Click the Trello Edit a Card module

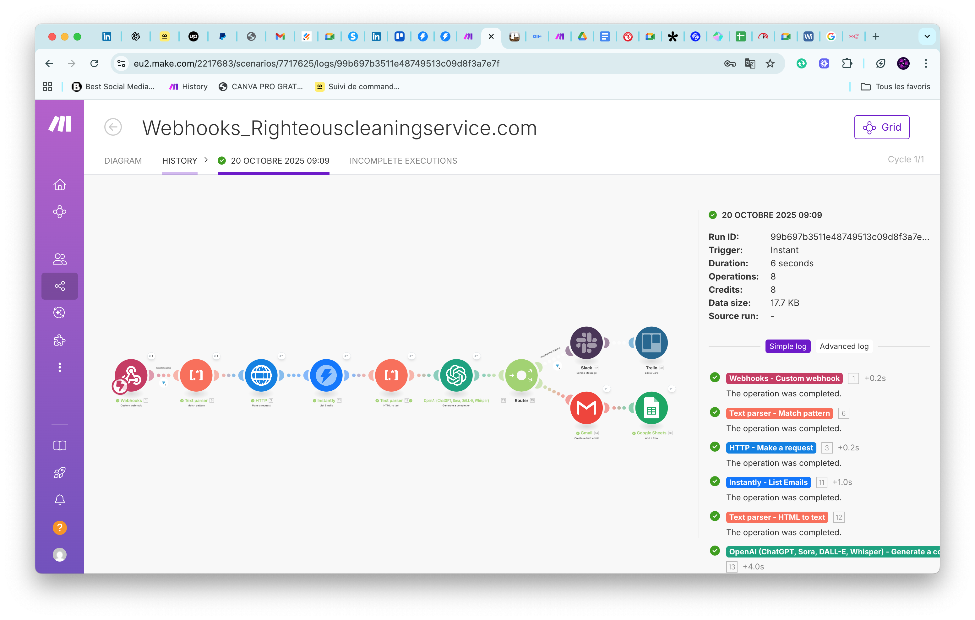pos(651,343)
